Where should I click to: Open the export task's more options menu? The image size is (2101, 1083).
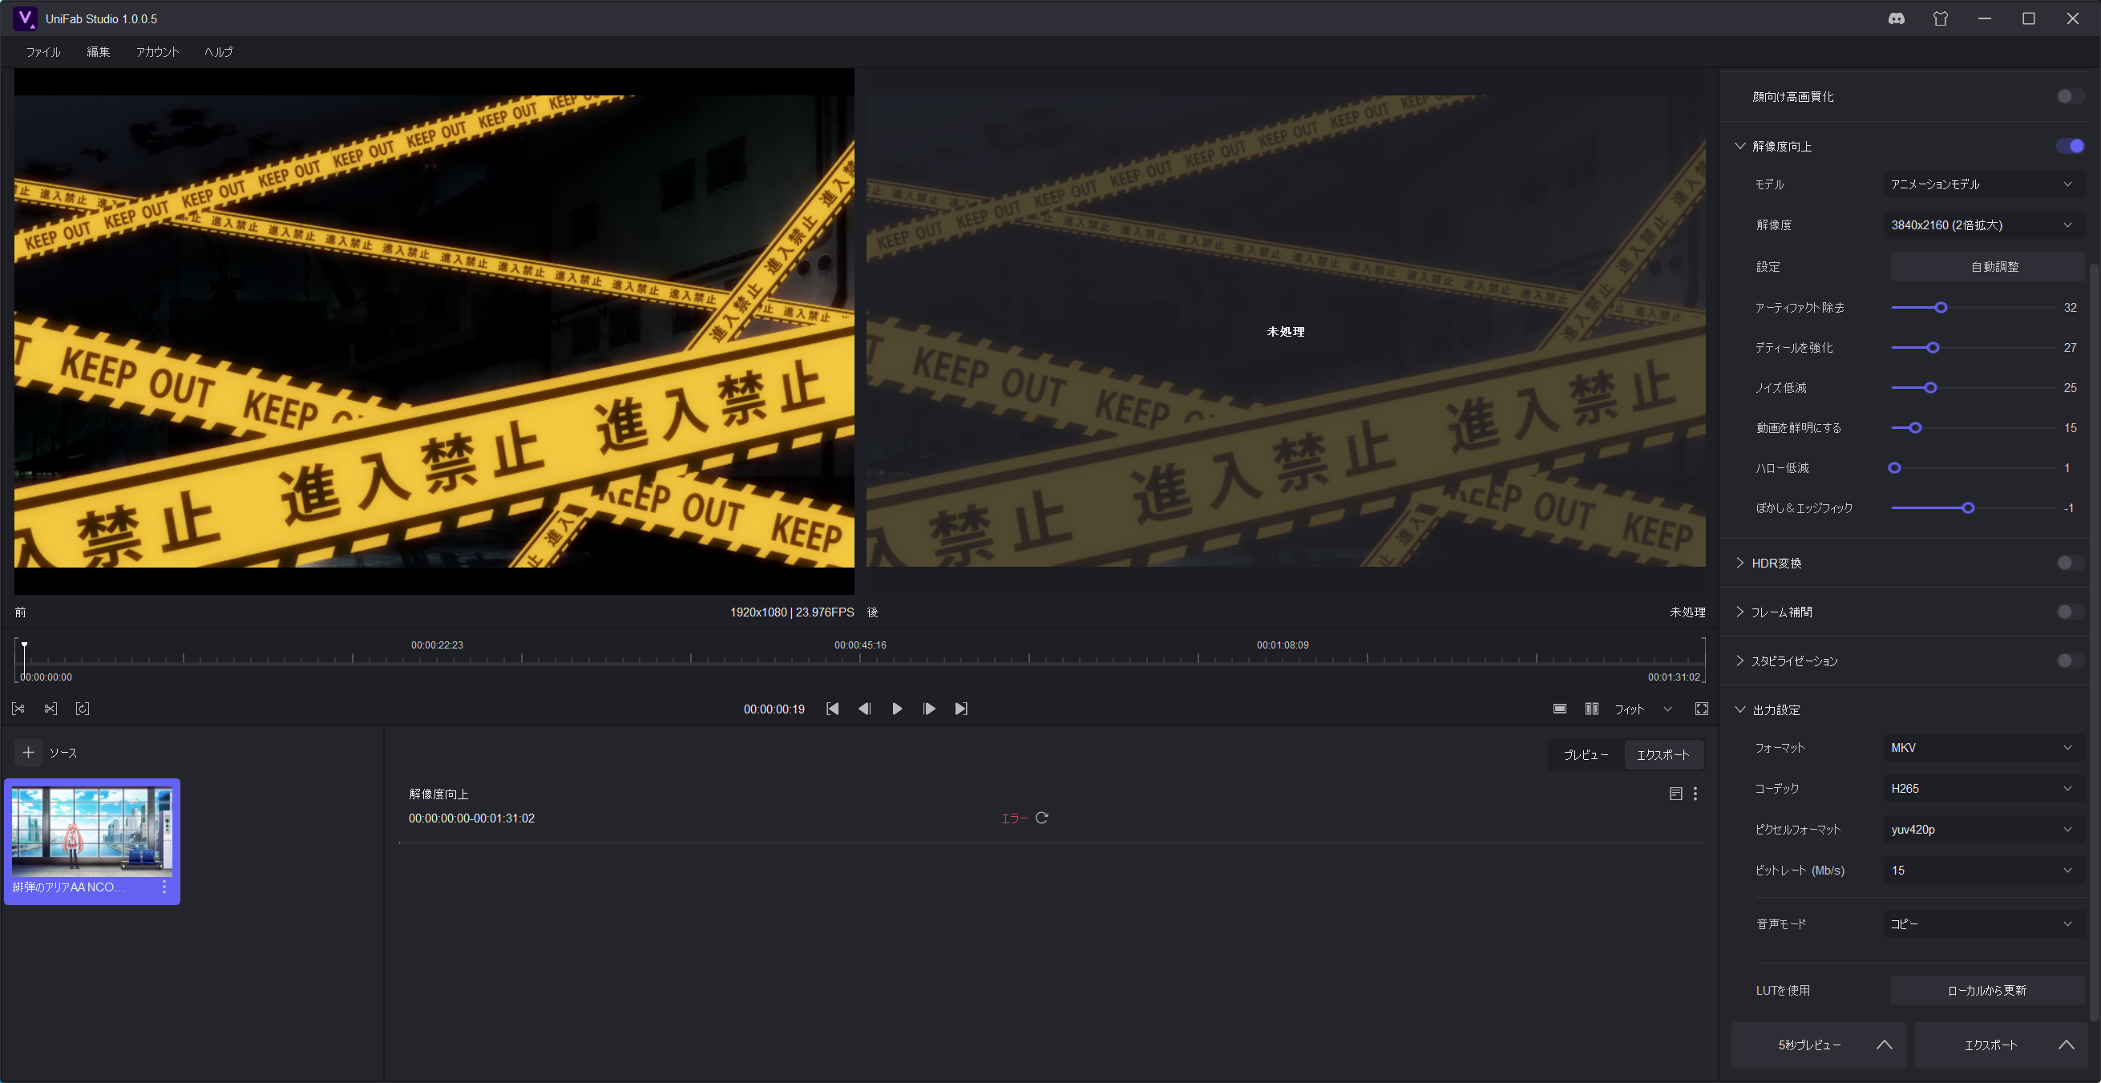[x=1695, y=794]
